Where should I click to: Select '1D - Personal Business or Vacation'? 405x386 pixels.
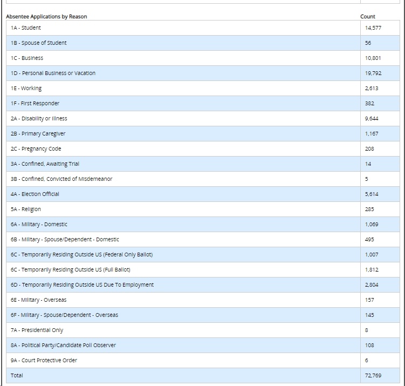[53, 73]
